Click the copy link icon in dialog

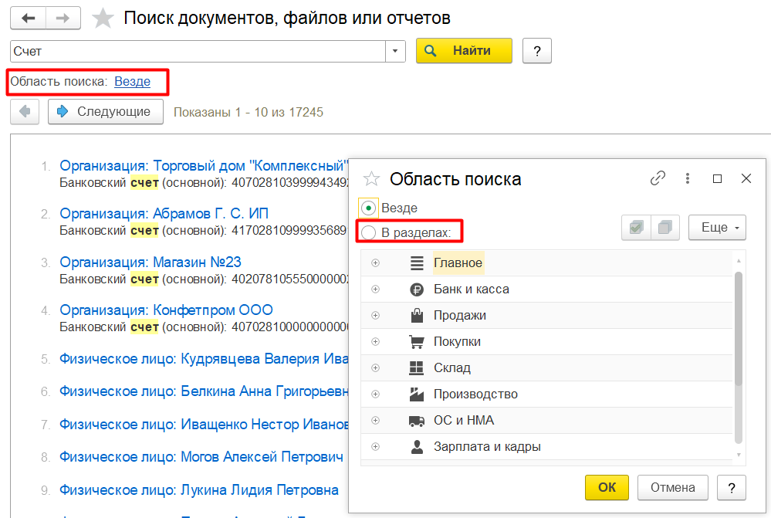point(658,178)
